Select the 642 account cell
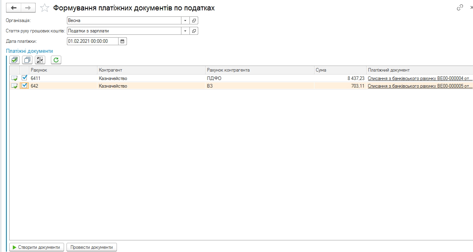The image size is (473, 252). 63,86
